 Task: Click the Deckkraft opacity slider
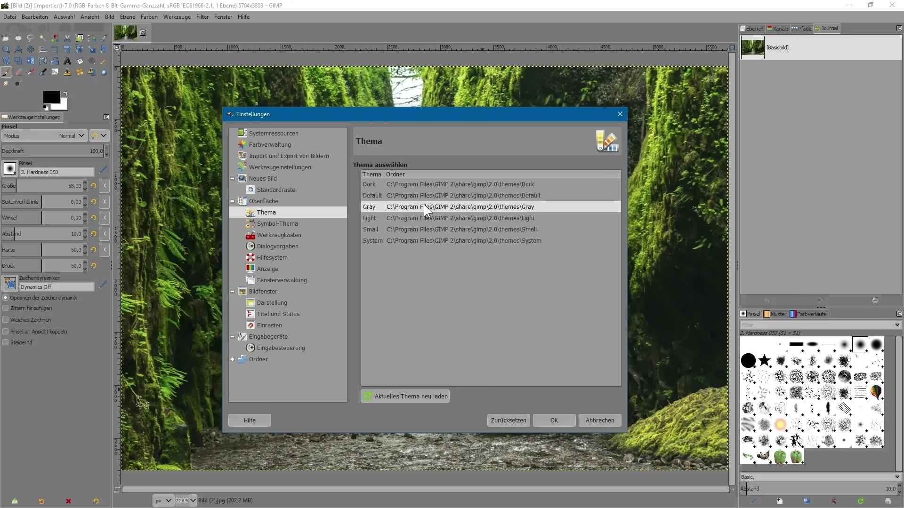click(53, 151)
